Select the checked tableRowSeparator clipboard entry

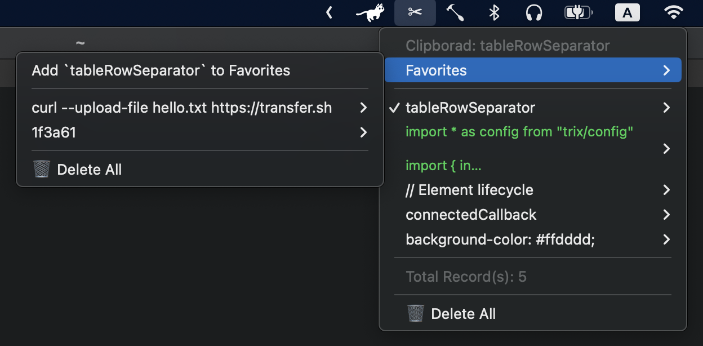pyautogui.click(x=470, y=107)
